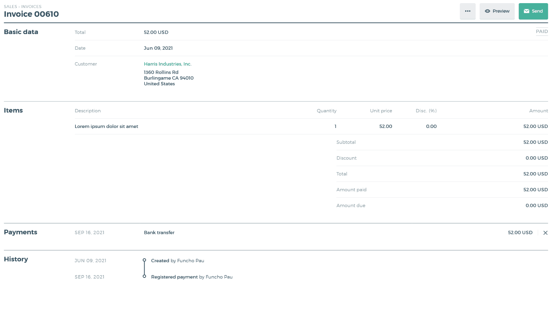Click the envelope icon inside the Send button

coord(526,11)
